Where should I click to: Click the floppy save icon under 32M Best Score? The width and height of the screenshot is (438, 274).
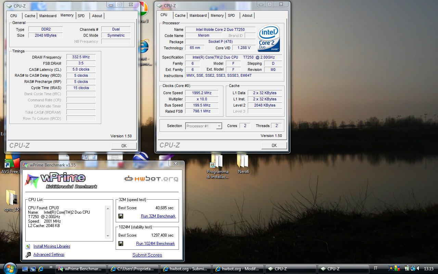(x=121, y=216)
